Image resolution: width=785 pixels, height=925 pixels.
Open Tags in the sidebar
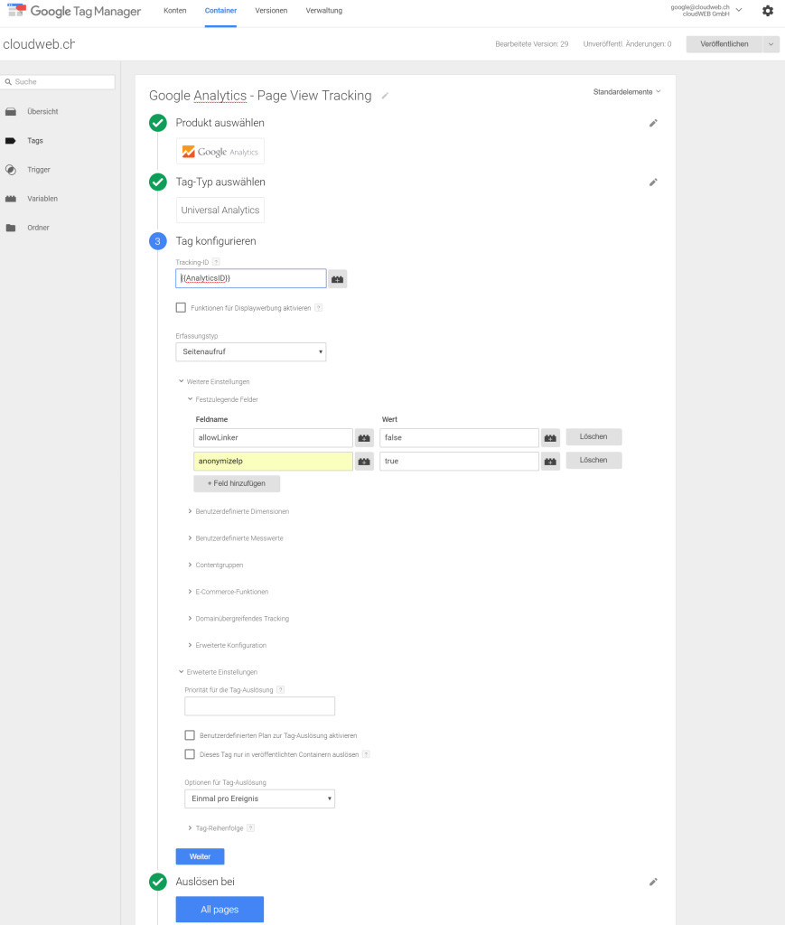(35, 141)
